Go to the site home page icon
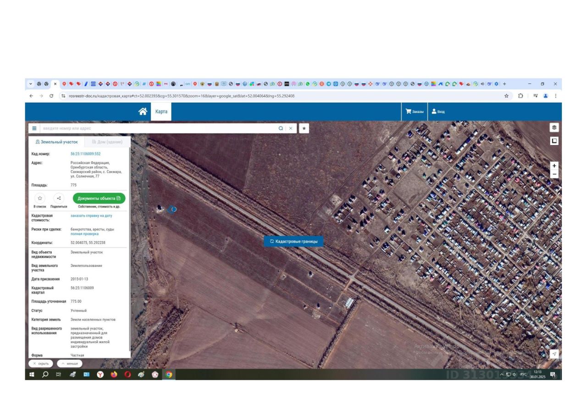 143,111
